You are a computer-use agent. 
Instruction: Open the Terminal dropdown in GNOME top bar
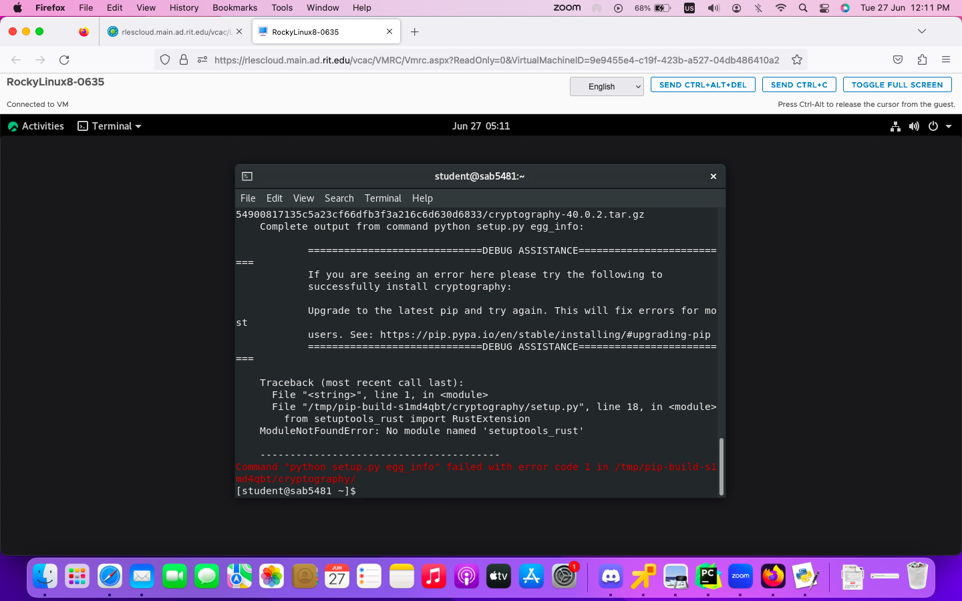tap(109, 126)
